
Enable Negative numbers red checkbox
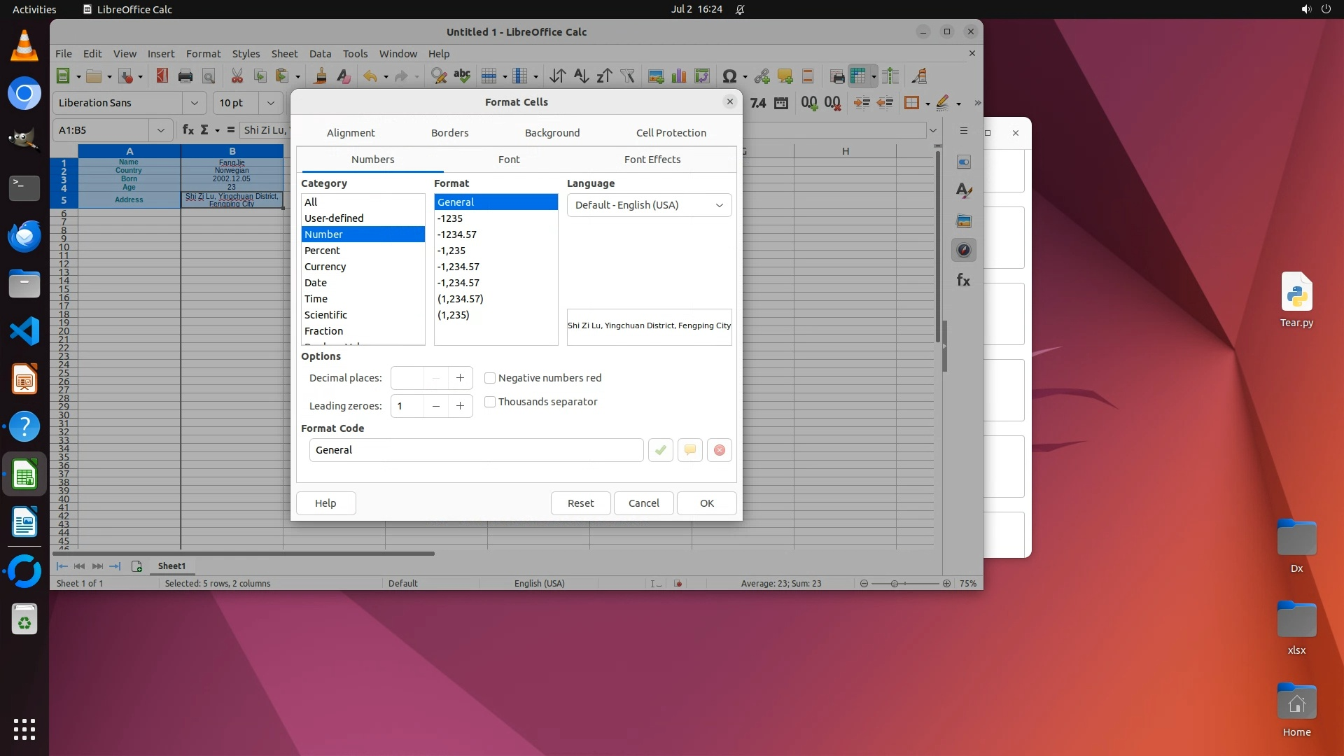click(x=490, y=378)
